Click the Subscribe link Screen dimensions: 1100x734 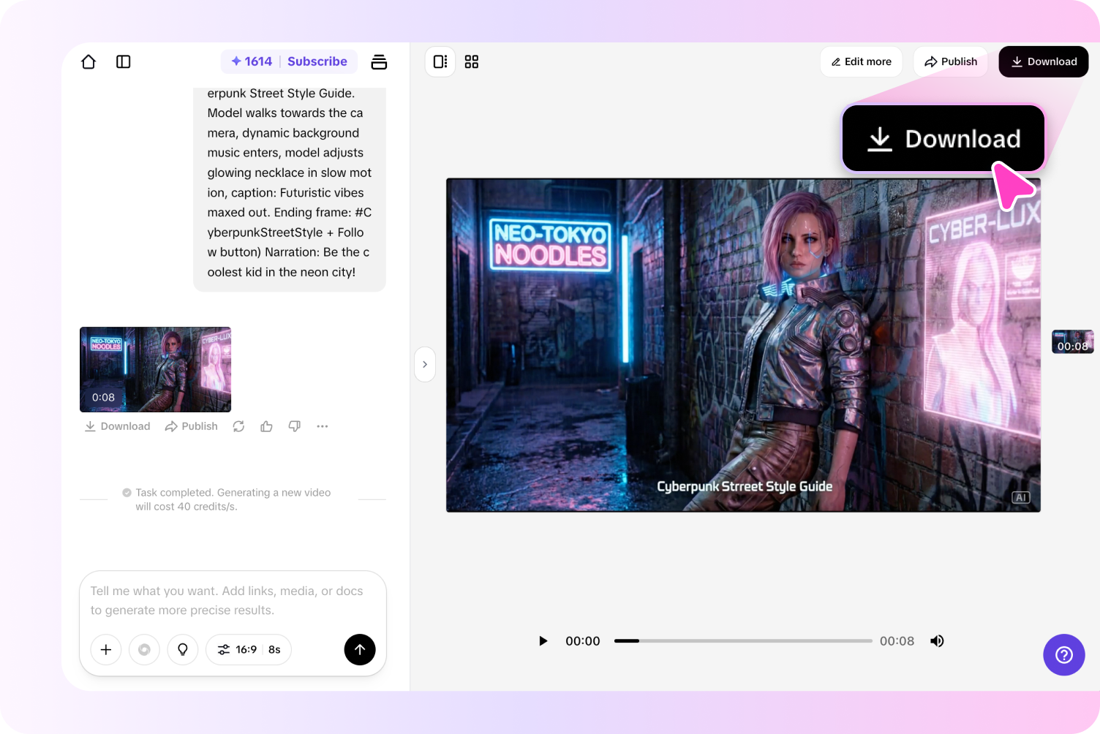point(317,61)
